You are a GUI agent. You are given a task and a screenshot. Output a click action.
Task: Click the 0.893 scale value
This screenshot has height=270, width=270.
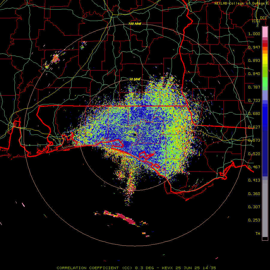(254, 60)
